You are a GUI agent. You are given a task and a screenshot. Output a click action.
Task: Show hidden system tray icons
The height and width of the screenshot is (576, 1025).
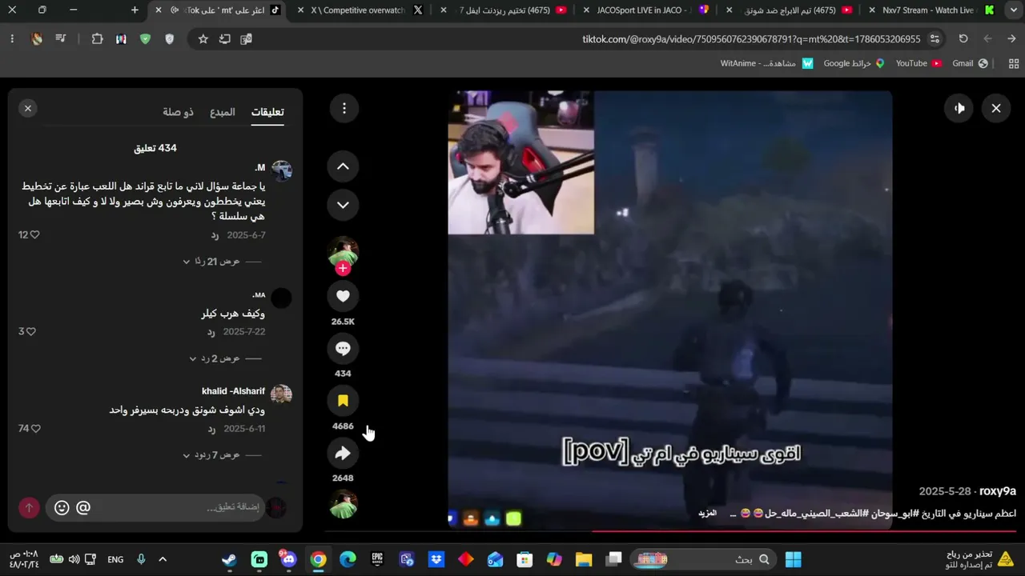[x=163, y=559]
